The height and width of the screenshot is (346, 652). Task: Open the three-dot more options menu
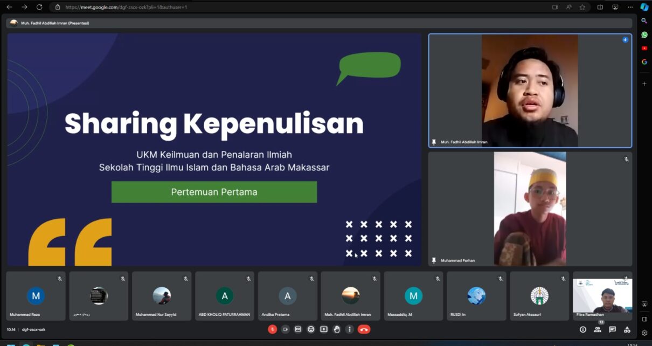tap(350, 329)
